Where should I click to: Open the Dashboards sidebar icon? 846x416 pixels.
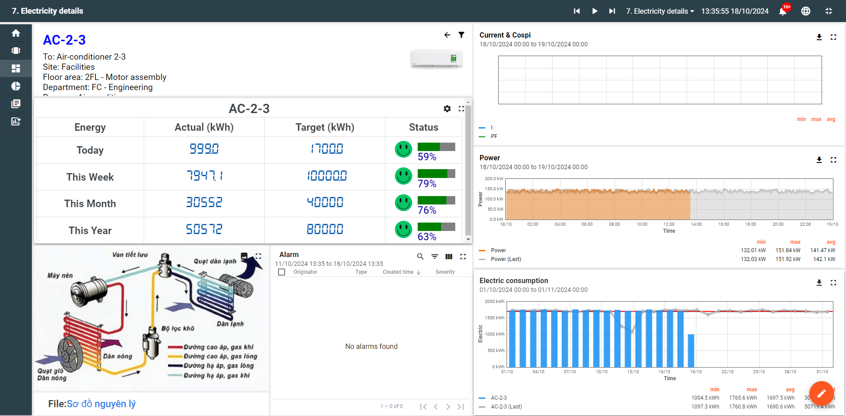pyautogui.click(x=16, y=68)
